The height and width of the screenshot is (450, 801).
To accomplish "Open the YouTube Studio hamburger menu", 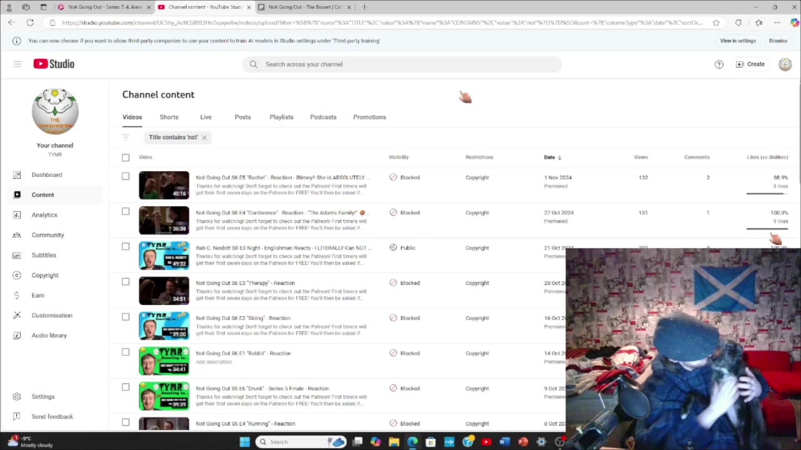I will point(18,64).
